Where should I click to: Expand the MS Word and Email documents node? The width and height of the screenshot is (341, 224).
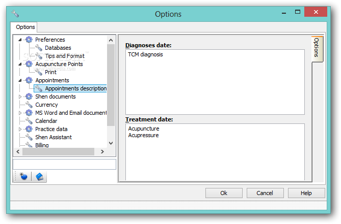(20, 113)
